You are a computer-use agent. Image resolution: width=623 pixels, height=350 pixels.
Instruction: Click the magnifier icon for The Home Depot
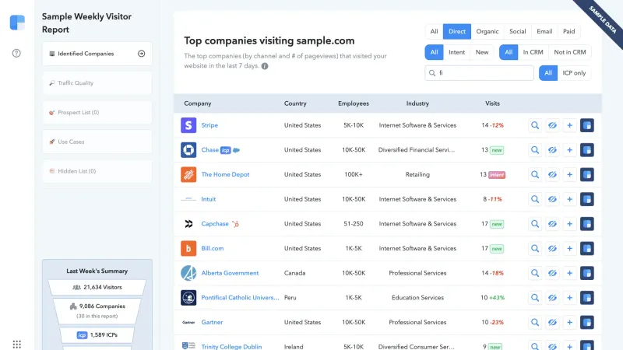click(535, 174)
